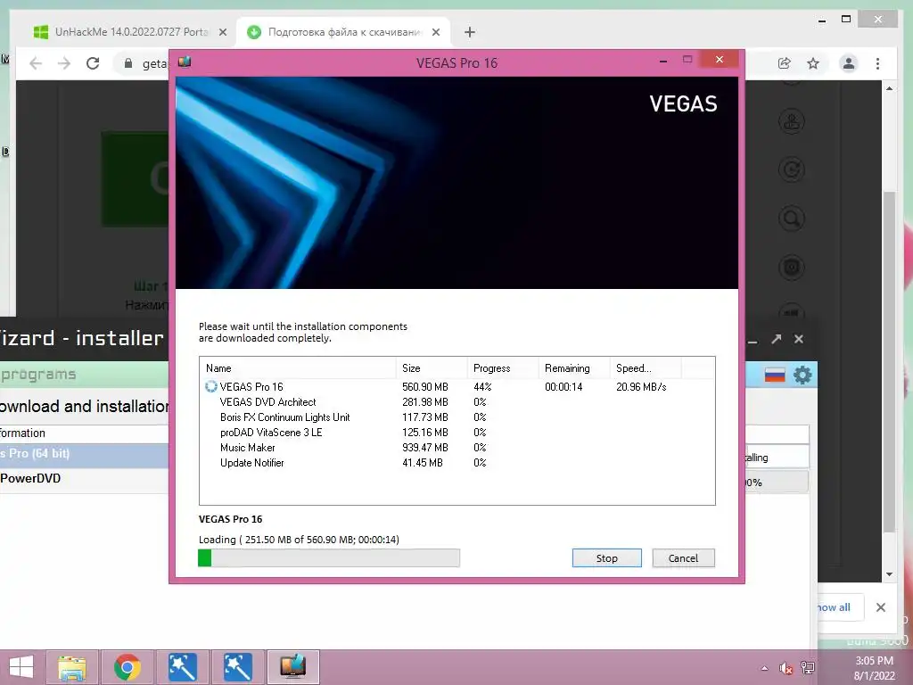Click the user icon in dark sidebar
Screen dimensions: 913x685
[792, 121]
